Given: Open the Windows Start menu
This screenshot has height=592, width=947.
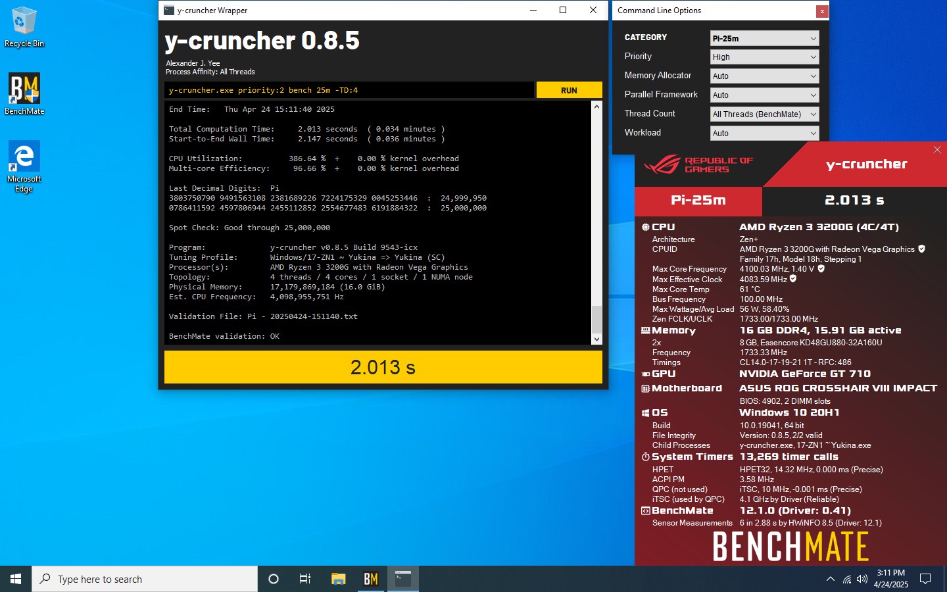Looking at the screenshot, I should coord(16,579).
